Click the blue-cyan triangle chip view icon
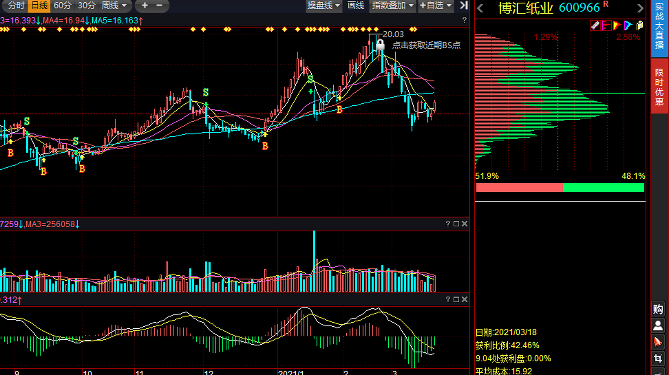669x375 pixels. 628,26
